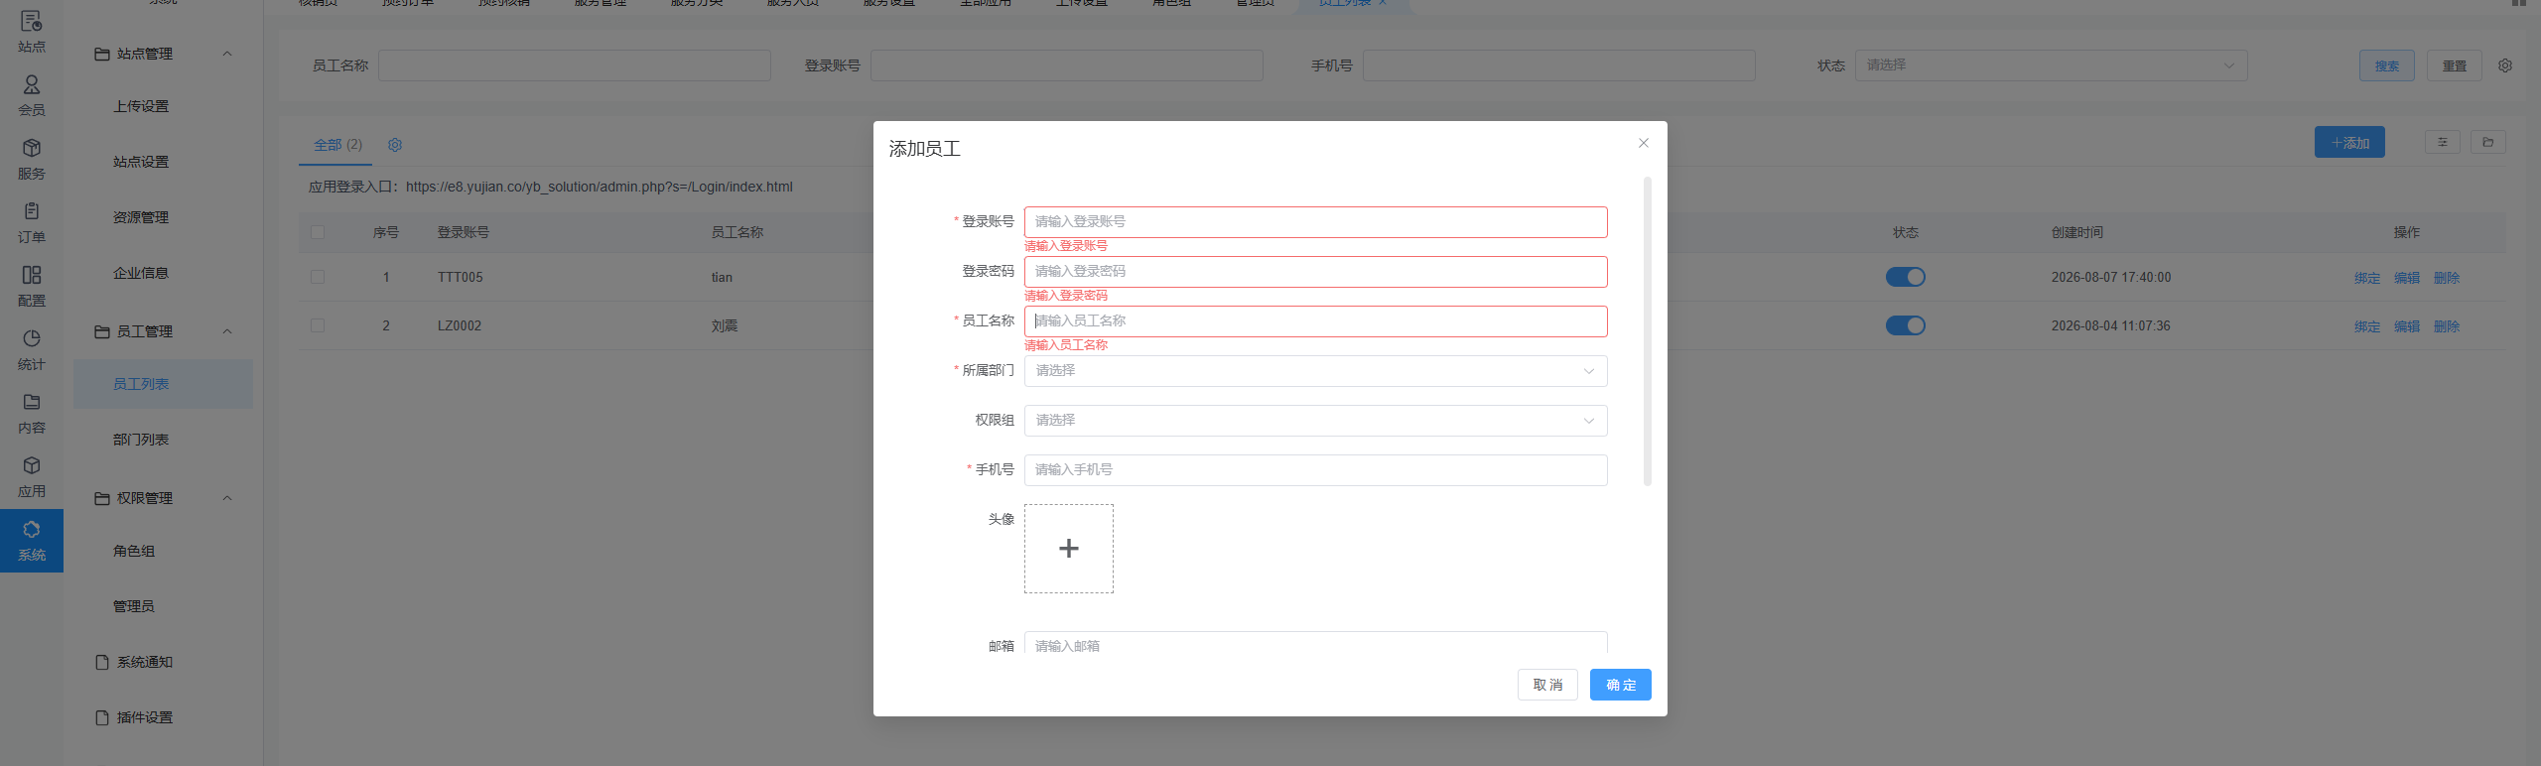The height and width of the screenshot is (766, 2541).
Task: Click 编辑 for employee TTT005
Action: pyautogui.click(x=2407, y=278)
